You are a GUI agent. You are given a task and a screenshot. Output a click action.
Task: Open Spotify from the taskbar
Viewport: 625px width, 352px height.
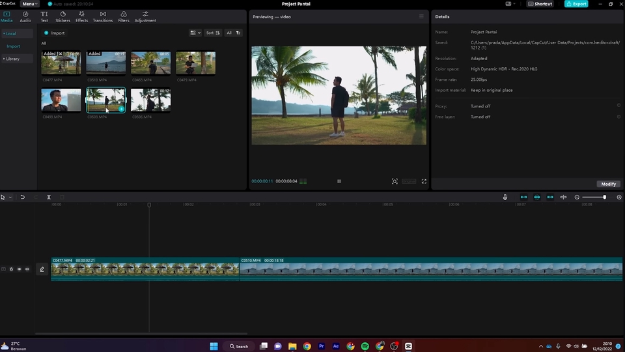pos(365,346)
